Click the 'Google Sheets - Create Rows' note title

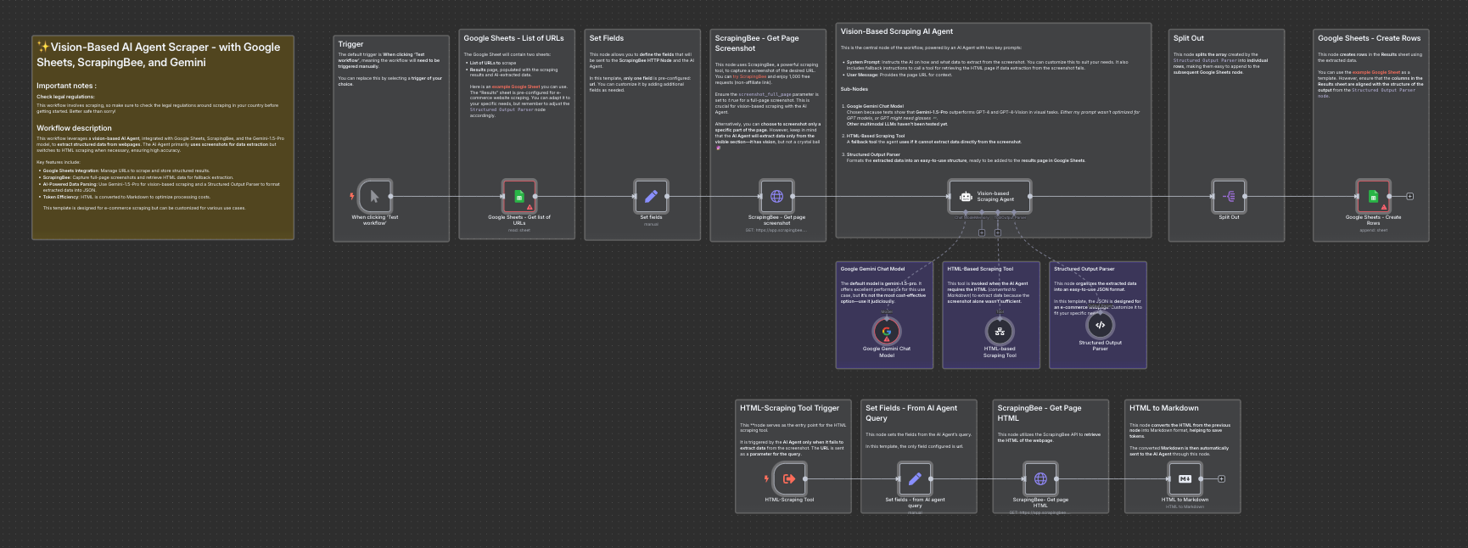point(1369,38)
